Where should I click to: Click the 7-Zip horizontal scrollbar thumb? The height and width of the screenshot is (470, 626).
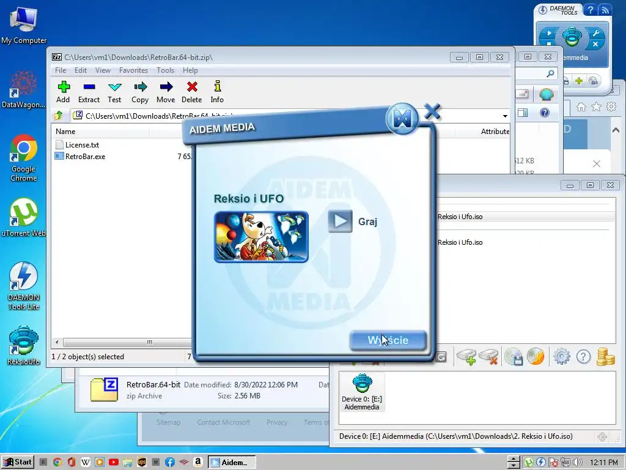[x=150, y=342]
